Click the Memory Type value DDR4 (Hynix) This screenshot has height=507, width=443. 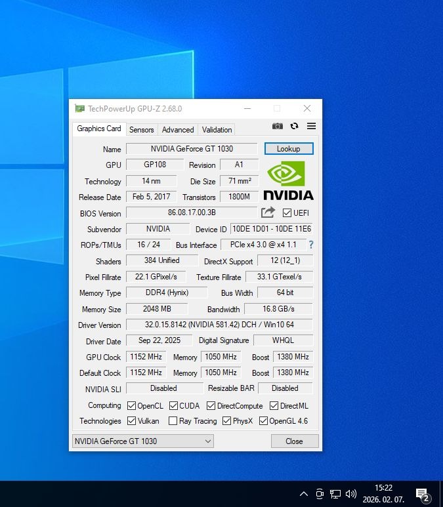[x=167, y=293]
